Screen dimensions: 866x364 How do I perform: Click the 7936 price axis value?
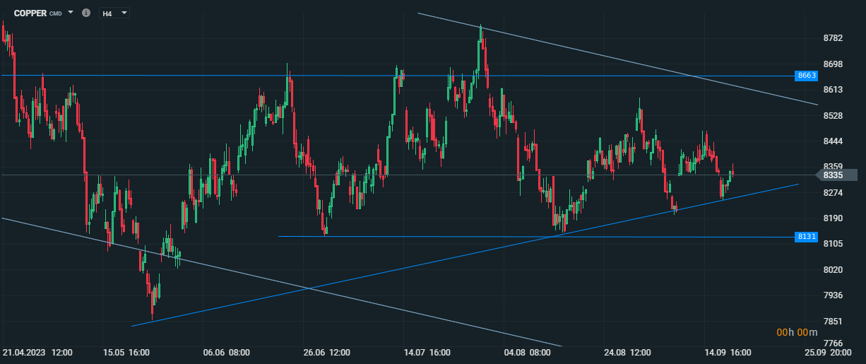(x=834, y=295)
